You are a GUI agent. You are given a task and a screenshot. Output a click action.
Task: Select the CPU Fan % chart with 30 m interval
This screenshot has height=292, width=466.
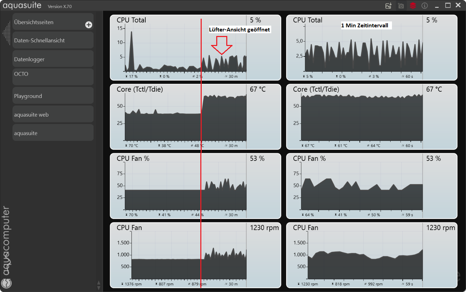[x=195, y=186]
